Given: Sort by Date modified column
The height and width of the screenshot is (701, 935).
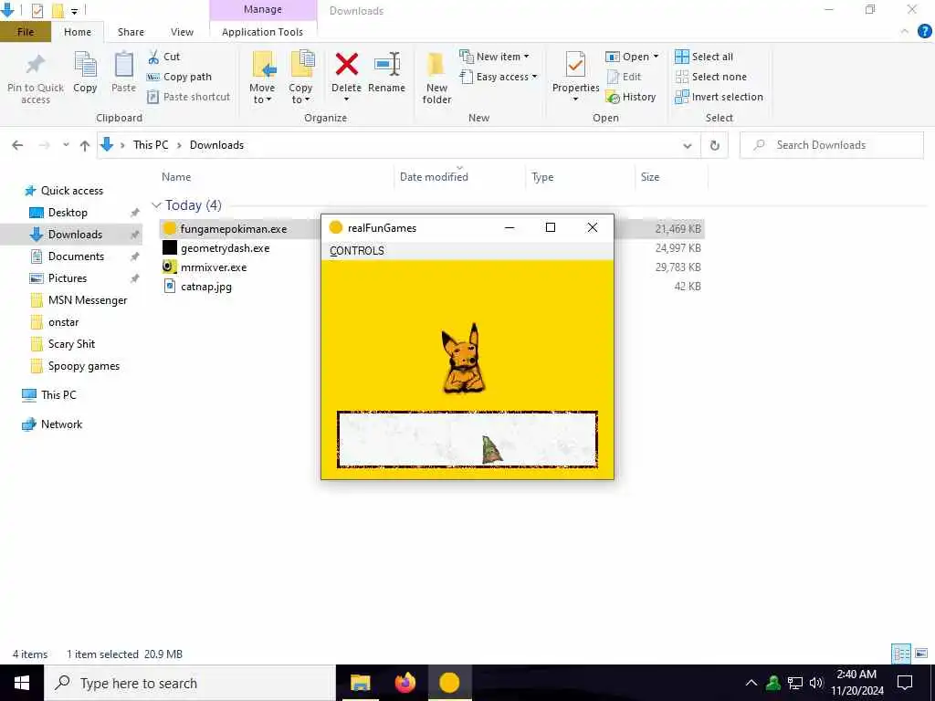Looking at the screenshot, I should coord(434,177).
